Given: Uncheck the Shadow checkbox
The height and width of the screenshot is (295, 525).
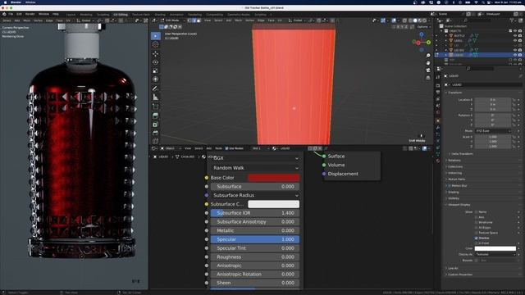Looking at the screenshot, I should (x=476, y=238).
